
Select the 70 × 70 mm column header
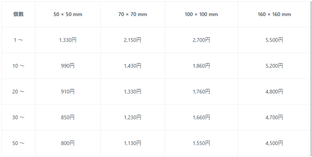pos(132,14)
